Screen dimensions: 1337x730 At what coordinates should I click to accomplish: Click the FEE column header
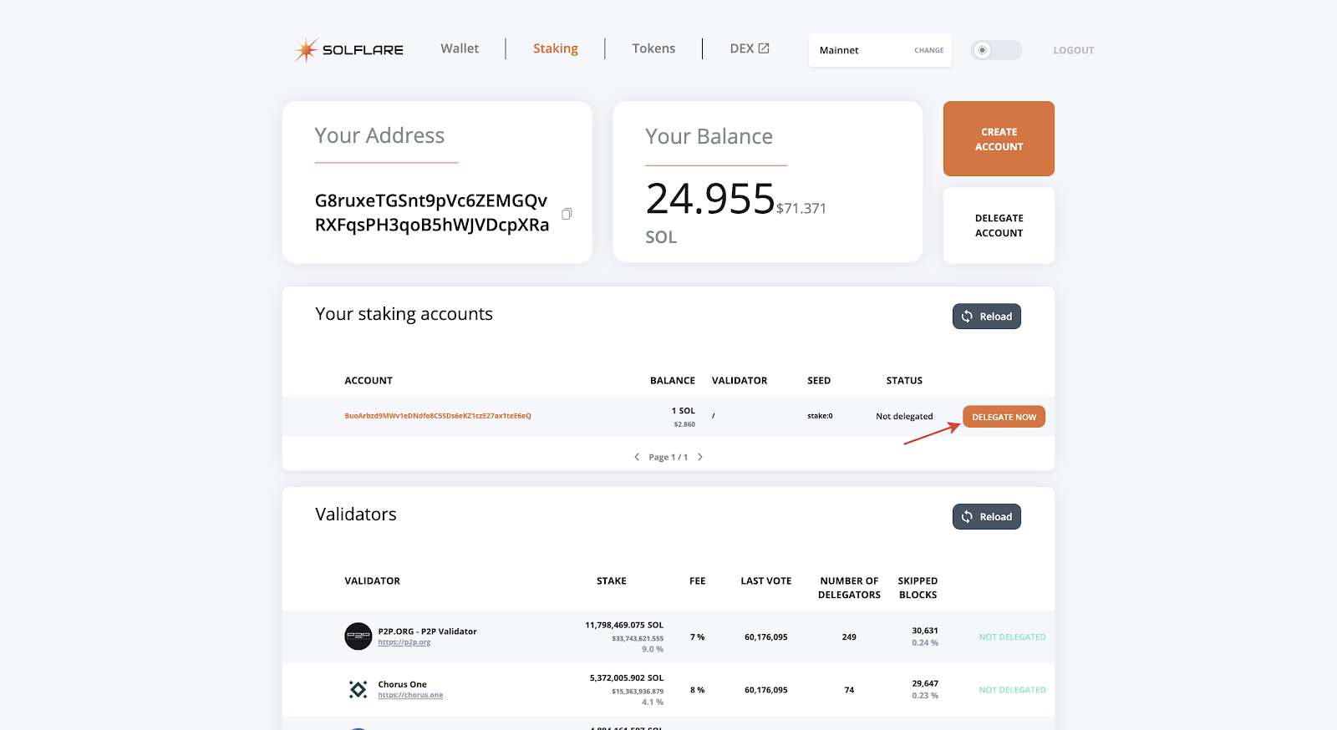coord(698,580)
